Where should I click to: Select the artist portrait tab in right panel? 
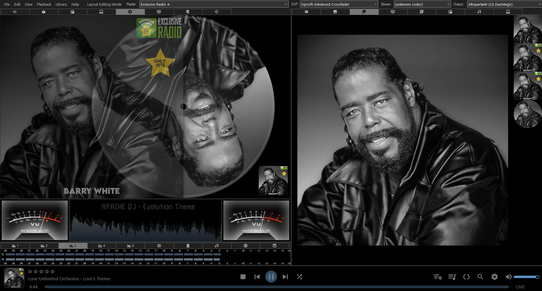pyautogui.click(x=508, y=12)
